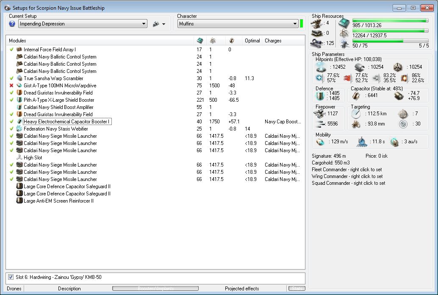Click the Large Anti-EM Screen Reinforcer rig icon
The height and width of the screenshot is (295, 438).
[x=19, y=201]
